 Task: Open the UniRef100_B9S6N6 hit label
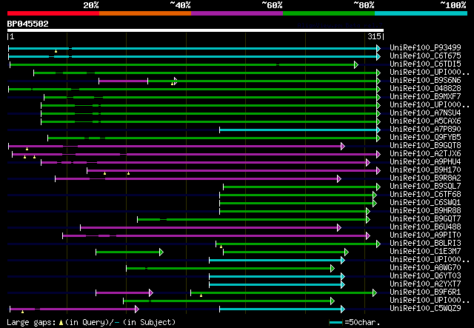(x=425, y=80)
